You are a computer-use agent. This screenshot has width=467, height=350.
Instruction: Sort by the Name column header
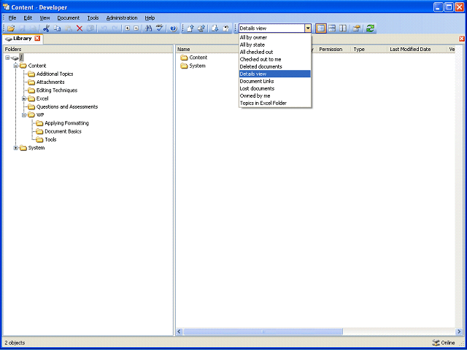pos(207,50)
